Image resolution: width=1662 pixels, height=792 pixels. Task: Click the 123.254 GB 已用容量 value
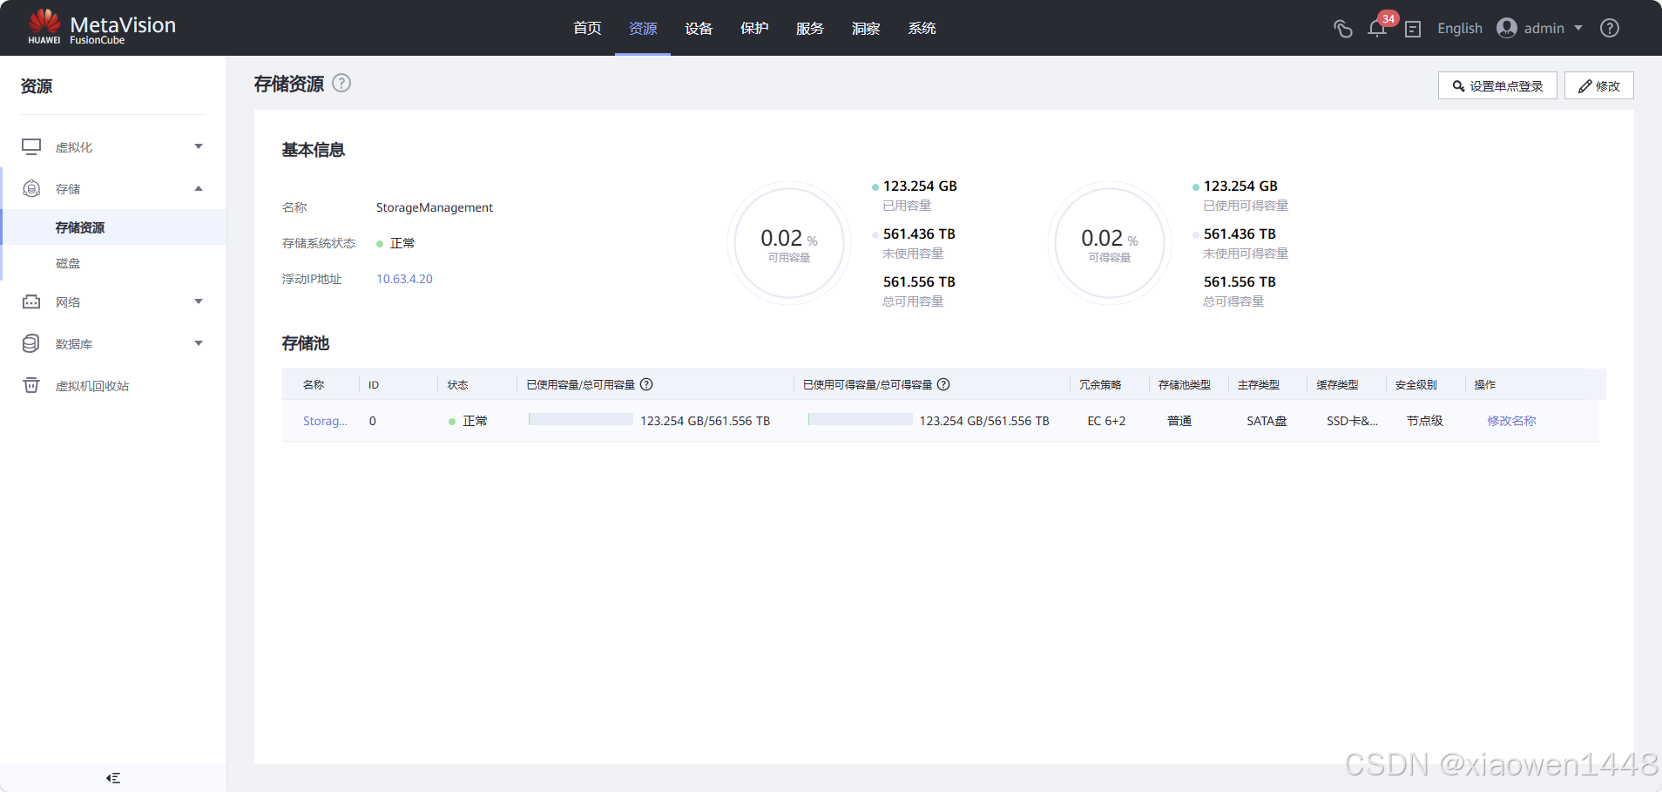(920, 186)
